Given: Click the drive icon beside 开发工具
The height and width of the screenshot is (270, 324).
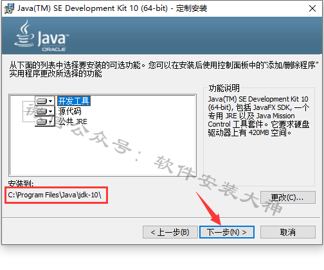Looking at the screenshot, I should point(42,101).
